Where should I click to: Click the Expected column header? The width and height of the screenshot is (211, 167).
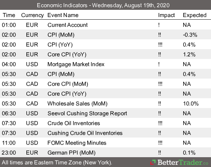[x=194, y=15]
